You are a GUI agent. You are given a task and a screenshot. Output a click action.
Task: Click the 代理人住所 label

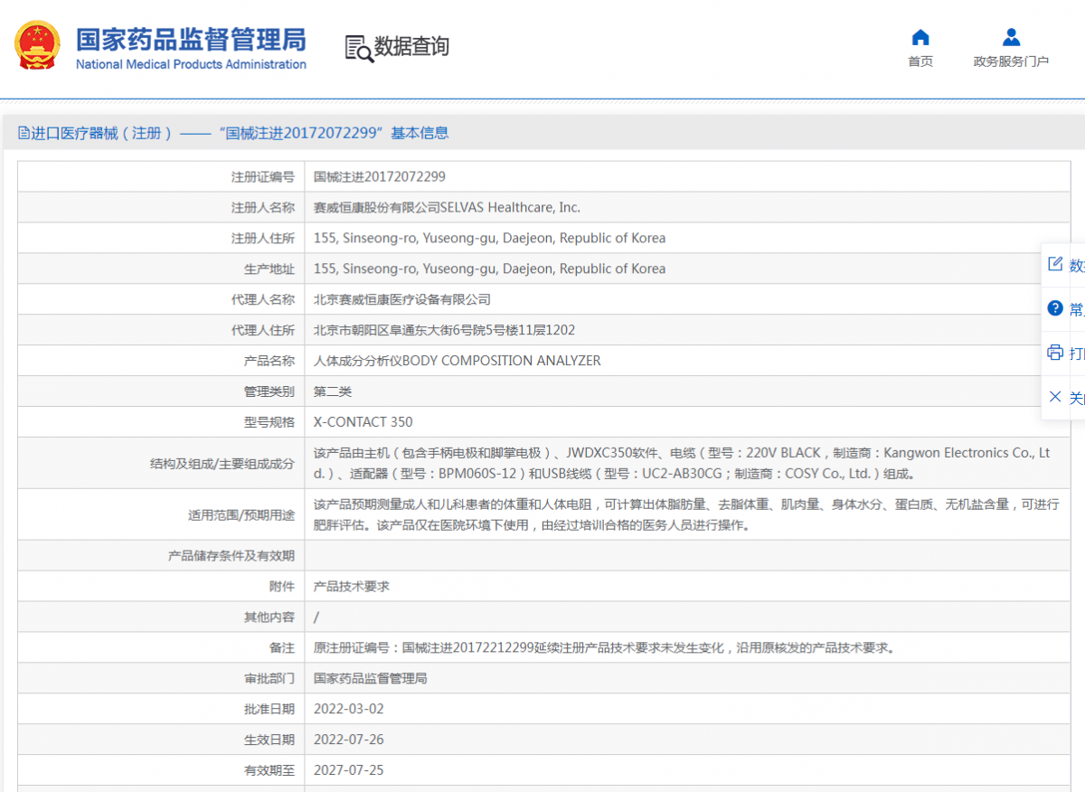[263, 330]
